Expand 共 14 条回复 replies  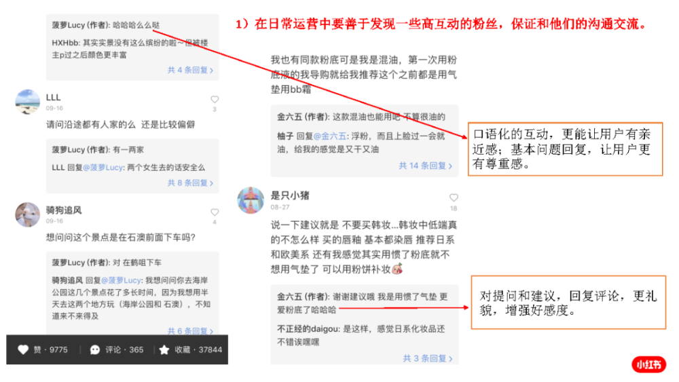[x=426, y=166]
